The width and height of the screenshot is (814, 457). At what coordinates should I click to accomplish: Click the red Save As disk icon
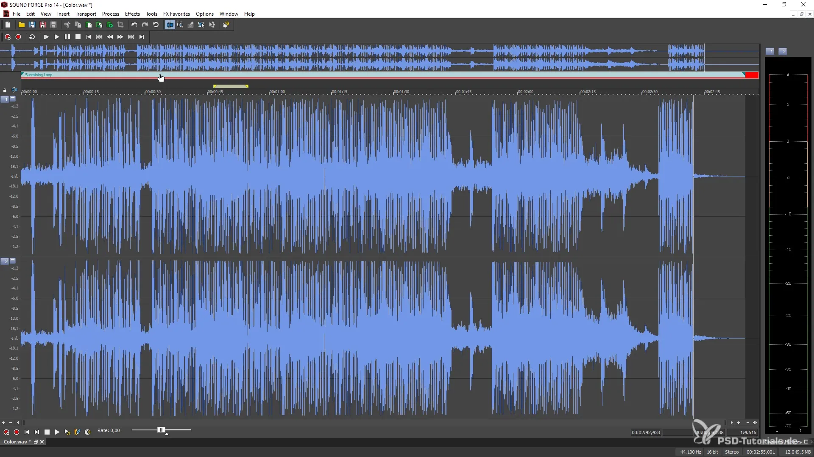point(43,25)
